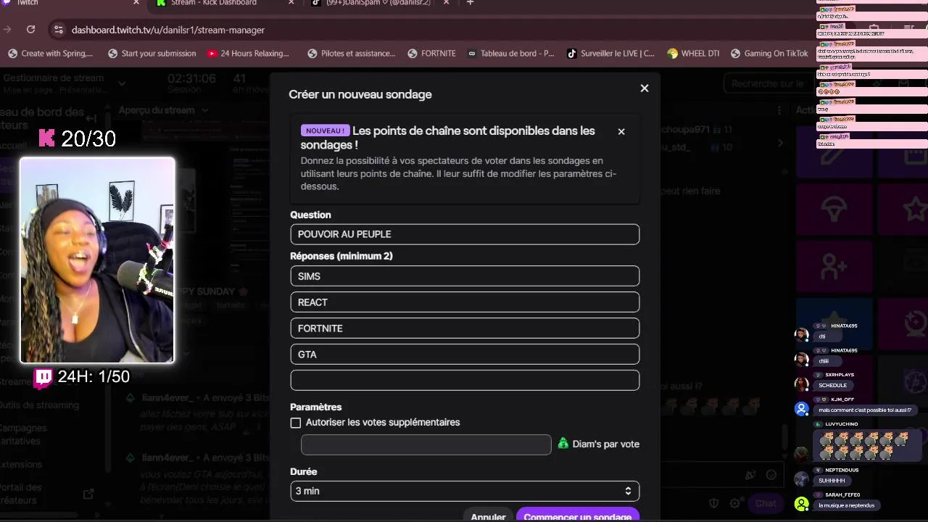Switch to the DaniSpam TikTok tab
The width and height of the screenshot is (928, 522).
pos(380,3)
